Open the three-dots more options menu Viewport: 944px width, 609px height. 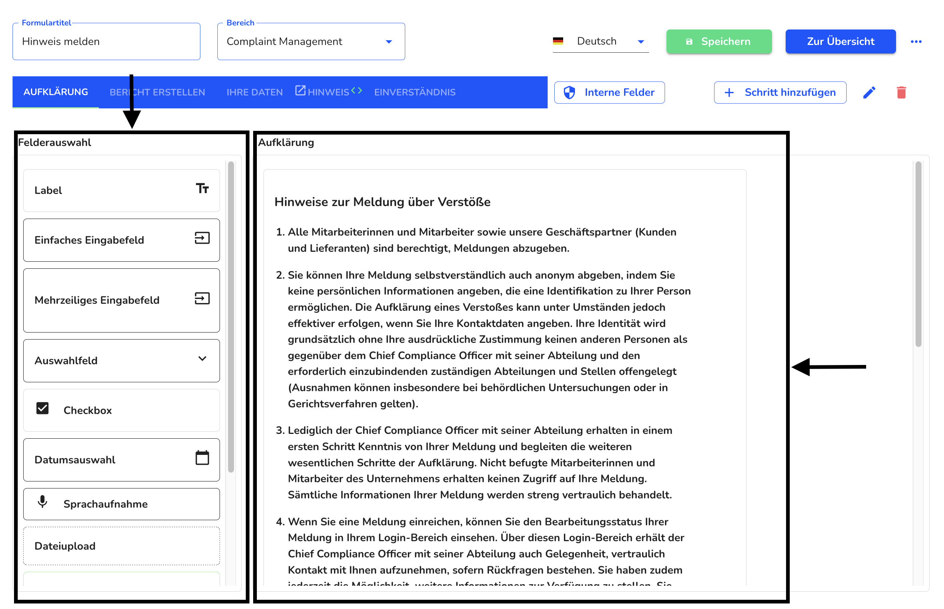916,42
